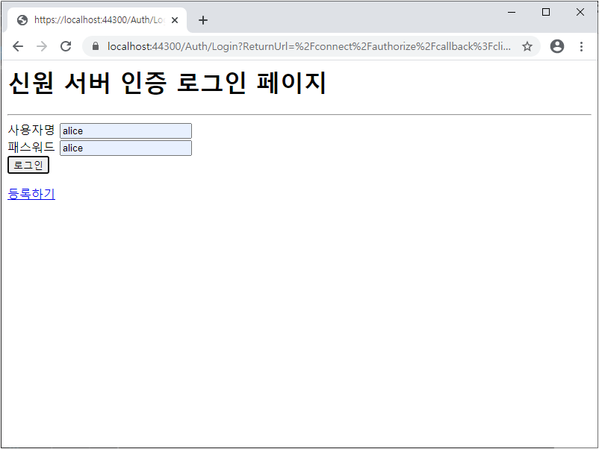This screenshot has width=599, height=449.
Task: View site info via the padlock icon
Action: [96, 46]
